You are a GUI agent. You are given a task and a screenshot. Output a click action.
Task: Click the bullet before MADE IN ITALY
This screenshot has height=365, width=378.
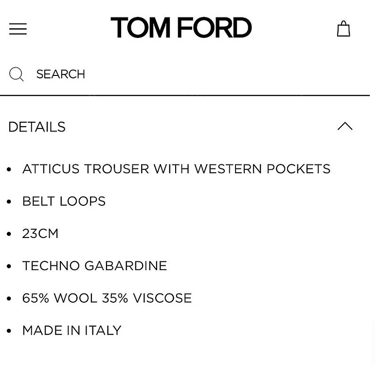pyautogui.click(x=9, y=331)
